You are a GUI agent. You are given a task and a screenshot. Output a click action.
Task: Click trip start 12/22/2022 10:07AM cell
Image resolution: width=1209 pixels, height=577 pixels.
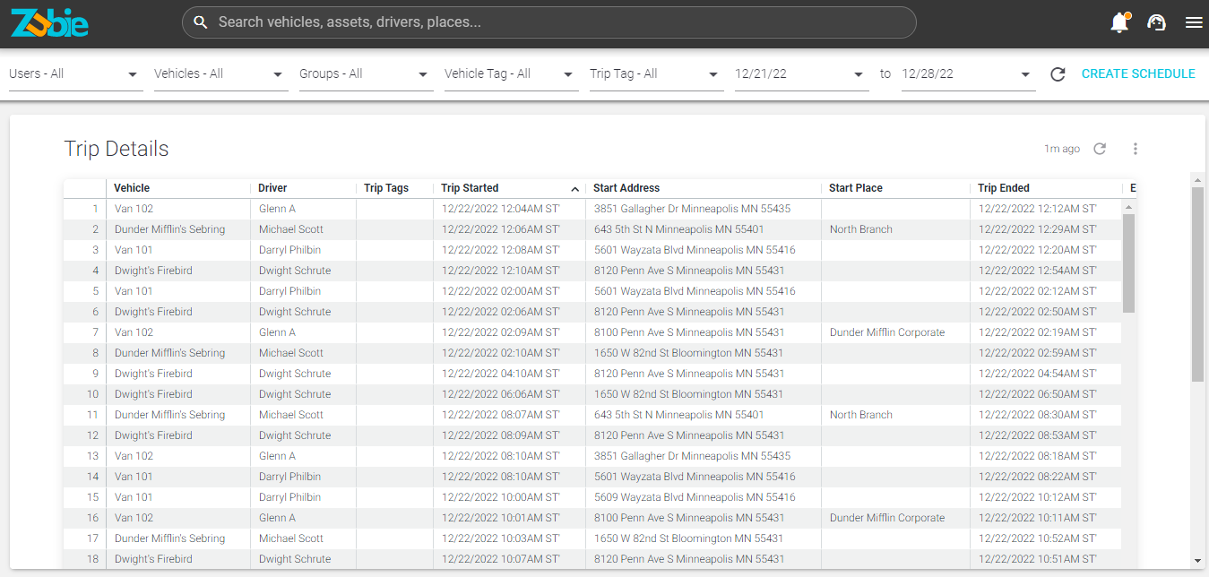[x=501, y=559]
